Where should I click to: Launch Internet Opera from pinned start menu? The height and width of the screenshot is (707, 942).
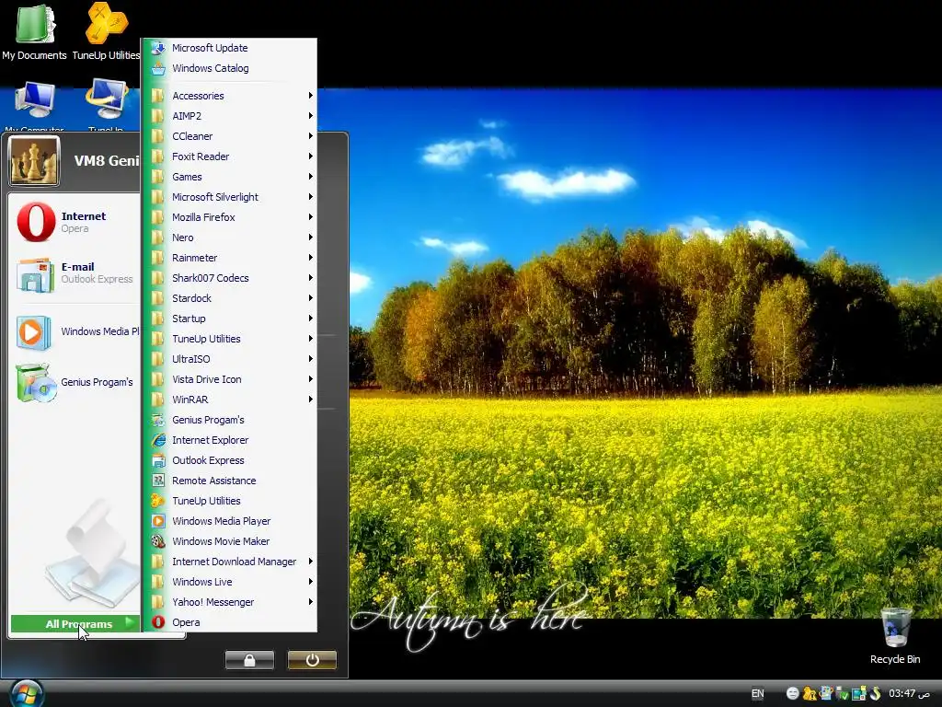coord(75,222)
